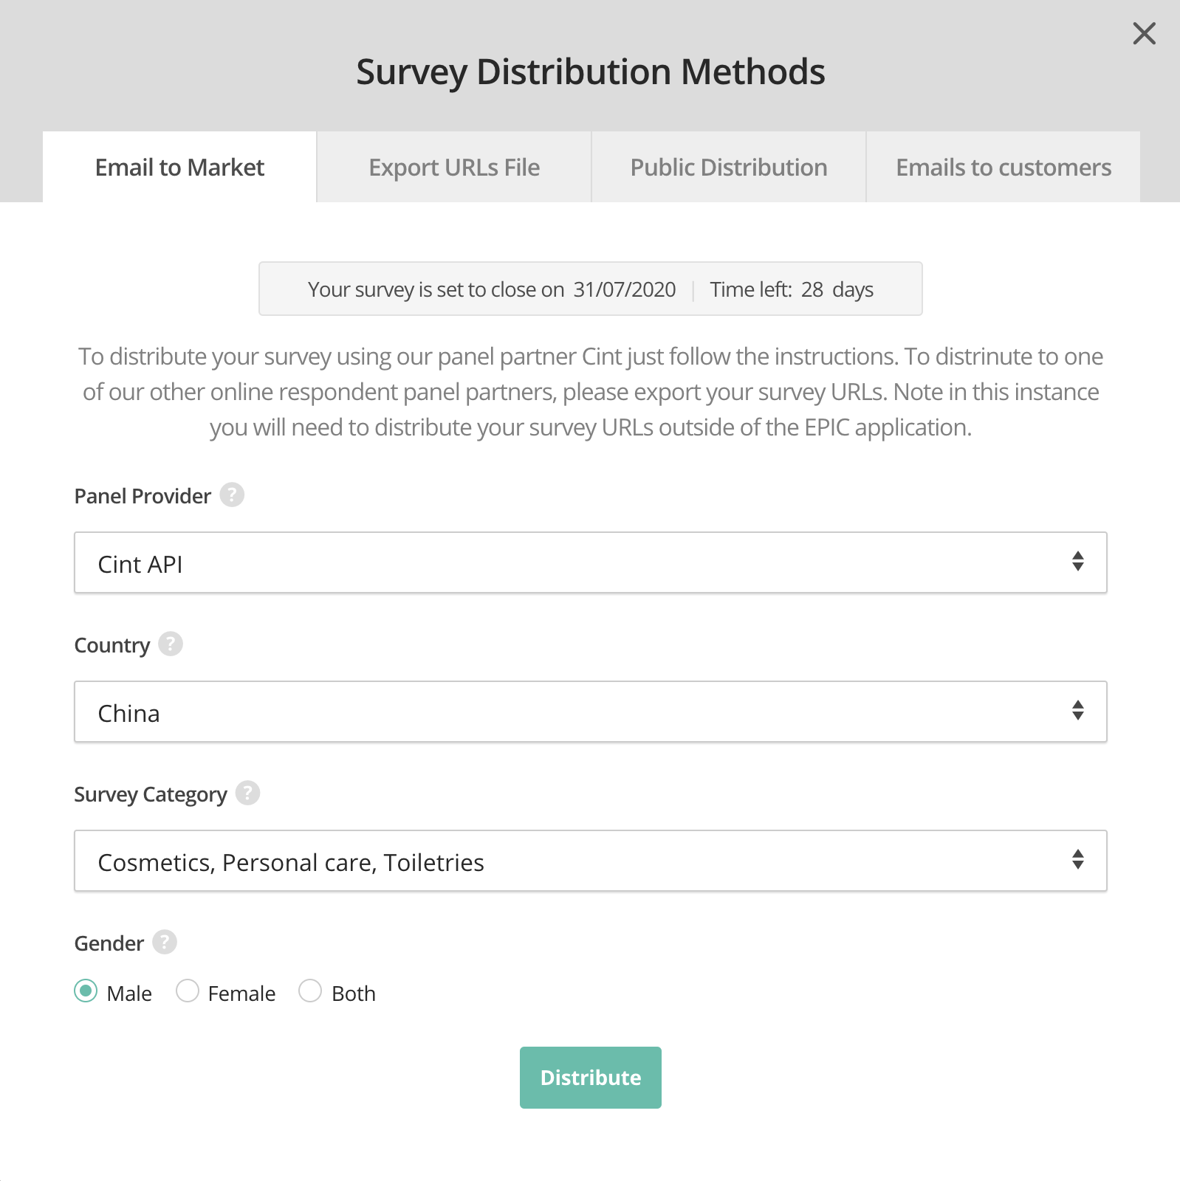This screenshot has width=1180, height=1181.
Task: Open the Survey Category help icon
Action: [247, 793]
